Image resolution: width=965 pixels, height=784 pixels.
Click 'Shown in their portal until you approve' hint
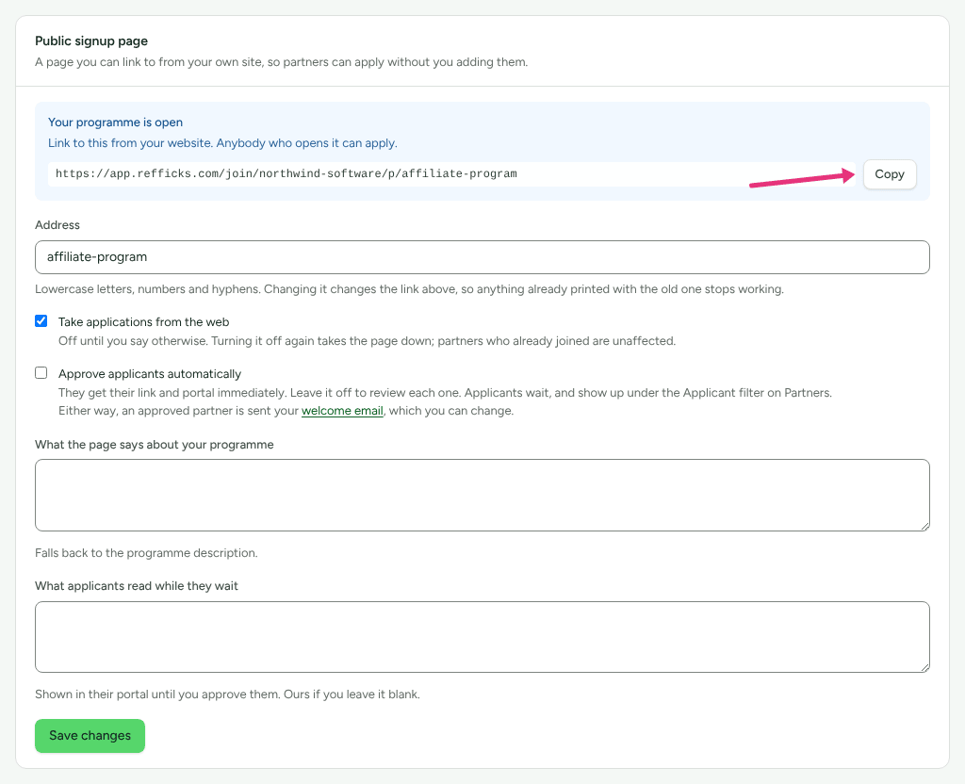coord(228,694)
